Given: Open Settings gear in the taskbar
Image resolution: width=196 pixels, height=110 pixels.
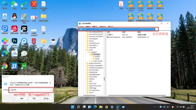Looking at the screenshot, I should click(112, 107).
